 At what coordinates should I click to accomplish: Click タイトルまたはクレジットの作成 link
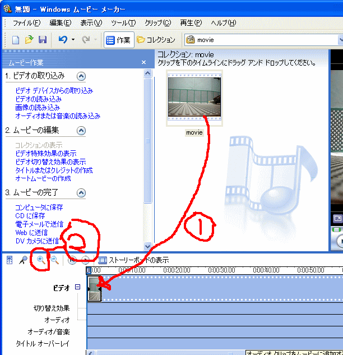point(54,170)
